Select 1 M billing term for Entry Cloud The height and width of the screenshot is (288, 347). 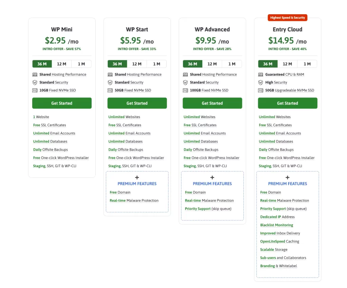point(307,64)
